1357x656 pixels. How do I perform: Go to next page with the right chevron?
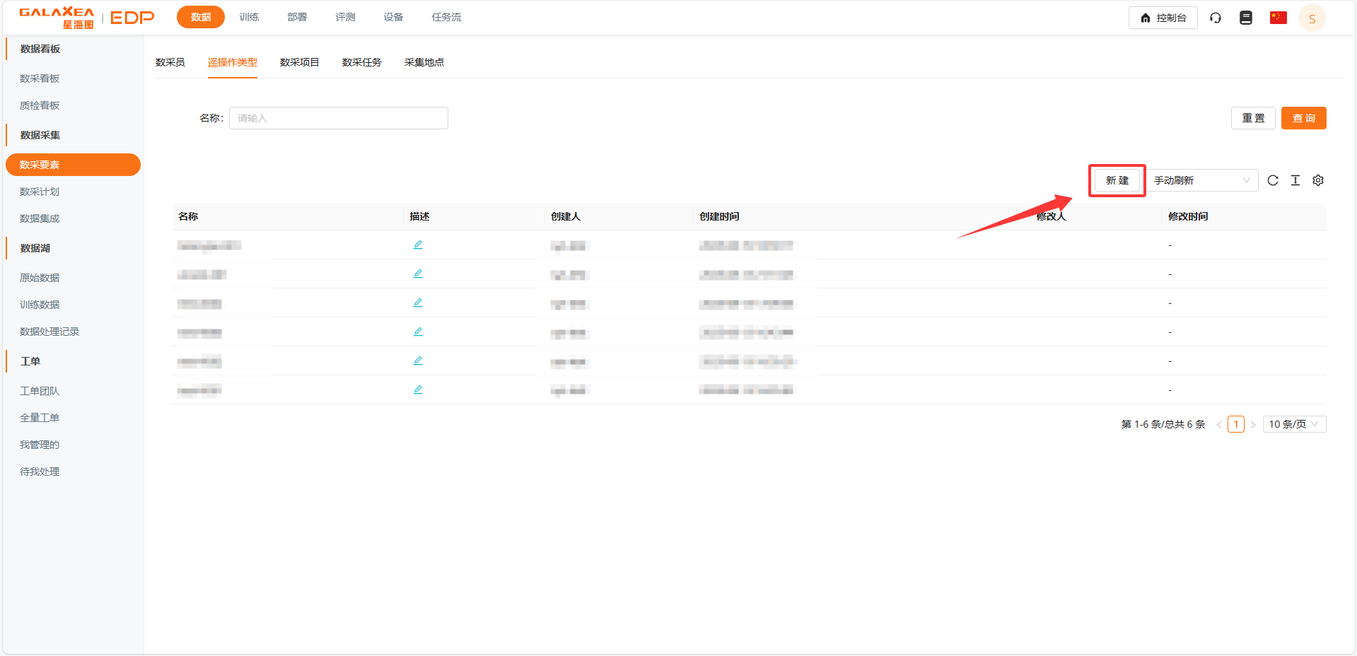(1252, 425)
